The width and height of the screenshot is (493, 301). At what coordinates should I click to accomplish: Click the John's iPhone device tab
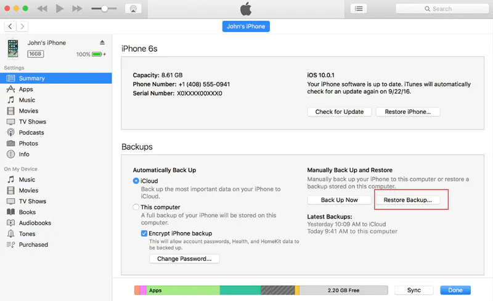tap(246, 26)
